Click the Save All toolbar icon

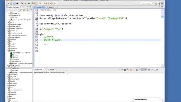[x=14, y=3]
